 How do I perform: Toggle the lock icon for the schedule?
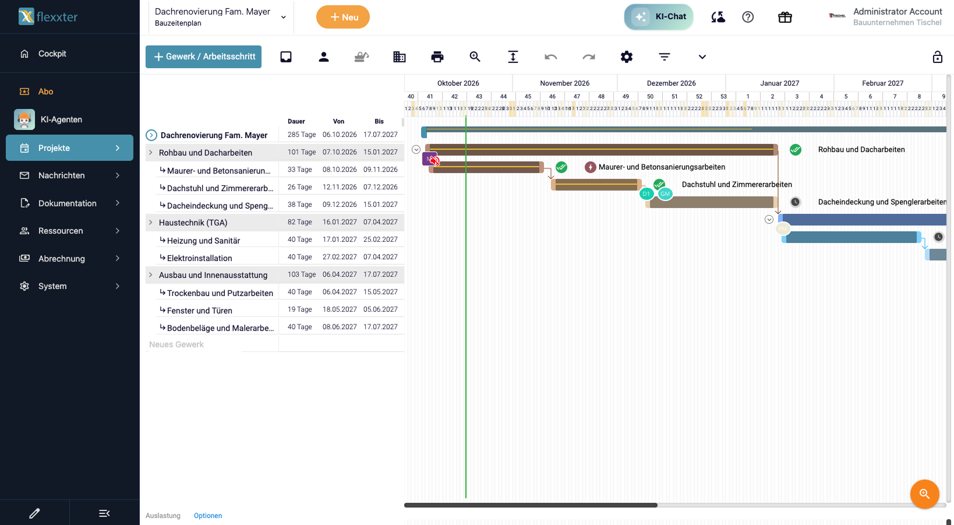point(938,57)
